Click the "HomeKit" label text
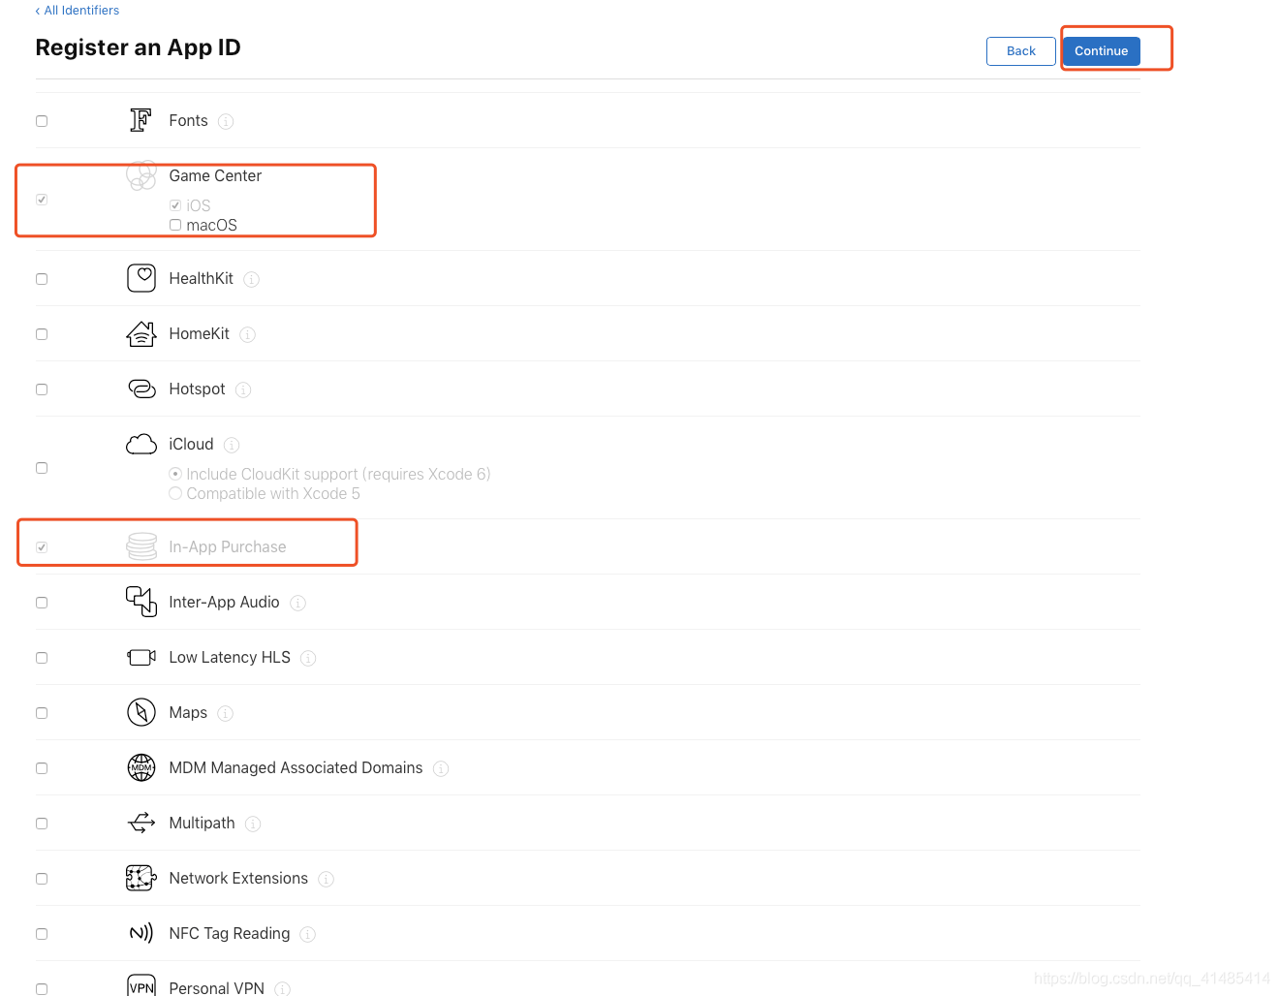This screenshot has height=996, width=1279. (x=200, y=333)
